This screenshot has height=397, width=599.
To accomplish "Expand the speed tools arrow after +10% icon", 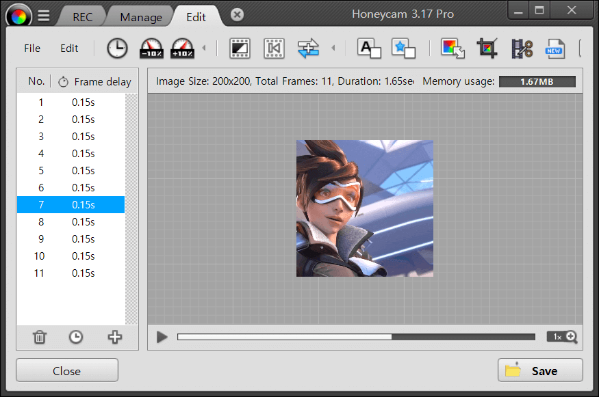I will 203,48.
